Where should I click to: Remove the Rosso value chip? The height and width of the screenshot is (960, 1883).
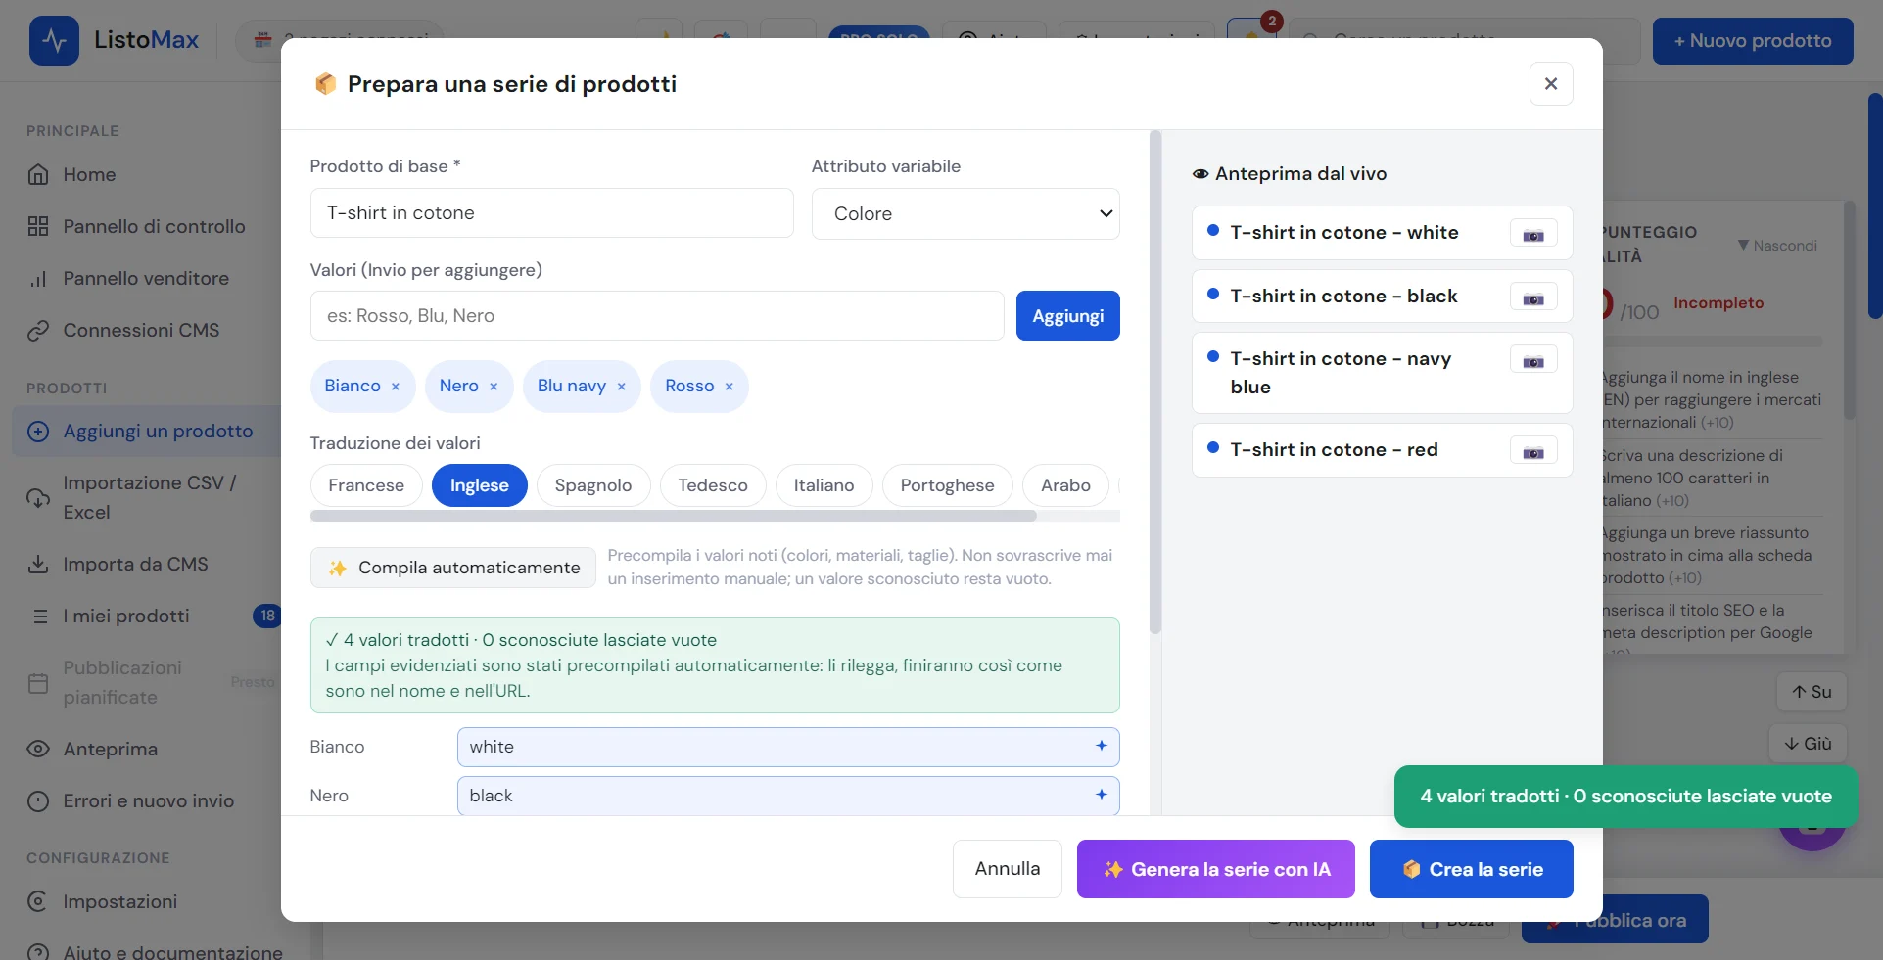tap(729, 387)
